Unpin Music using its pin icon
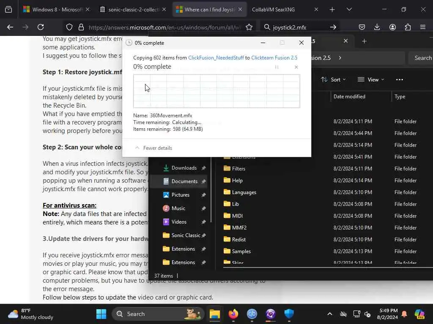Image resolution: width=433 pixels, height=324 pixels. pyautogui.click(x=203, y=208)
